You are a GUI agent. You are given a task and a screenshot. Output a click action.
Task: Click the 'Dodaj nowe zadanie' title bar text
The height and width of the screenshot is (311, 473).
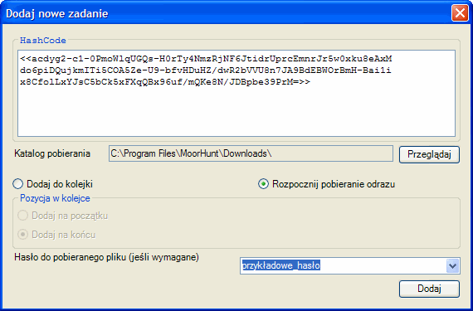coord(57,13)
